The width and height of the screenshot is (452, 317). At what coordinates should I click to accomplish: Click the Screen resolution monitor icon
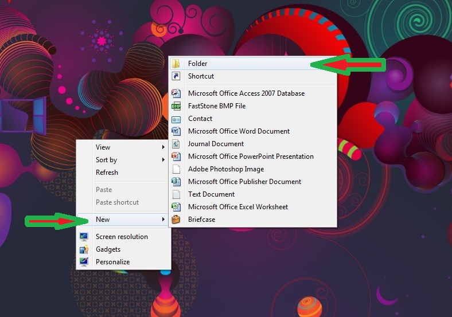click(x=84, y=237)
